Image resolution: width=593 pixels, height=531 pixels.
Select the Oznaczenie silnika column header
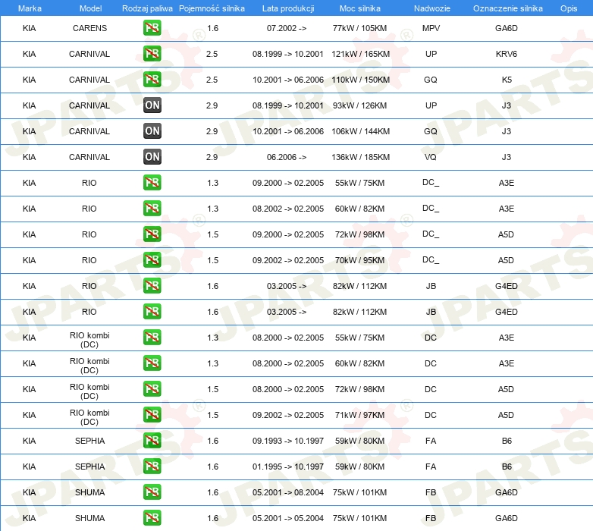click(507, 8)
